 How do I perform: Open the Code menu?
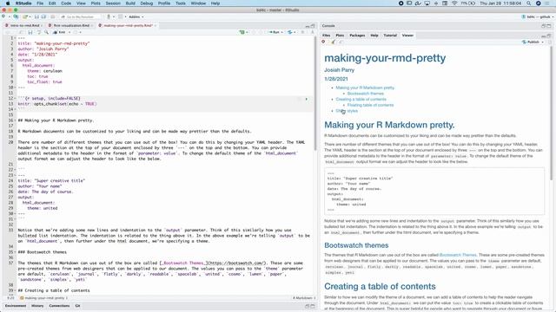pos(66,3)
